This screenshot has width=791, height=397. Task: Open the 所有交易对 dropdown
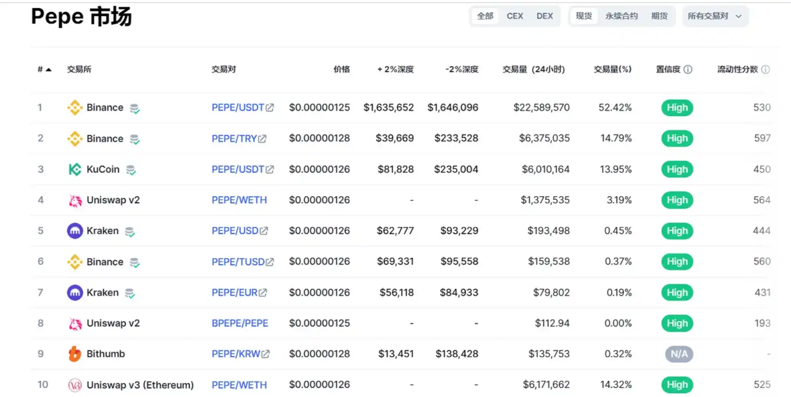(x=715, y=16)
